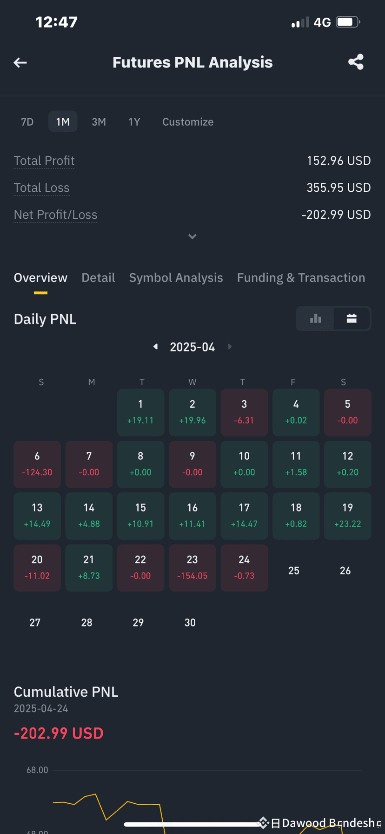Select the 1Y time range
Image resolution: width=385 pixels, height=834 pixels.
coord(134,122)
